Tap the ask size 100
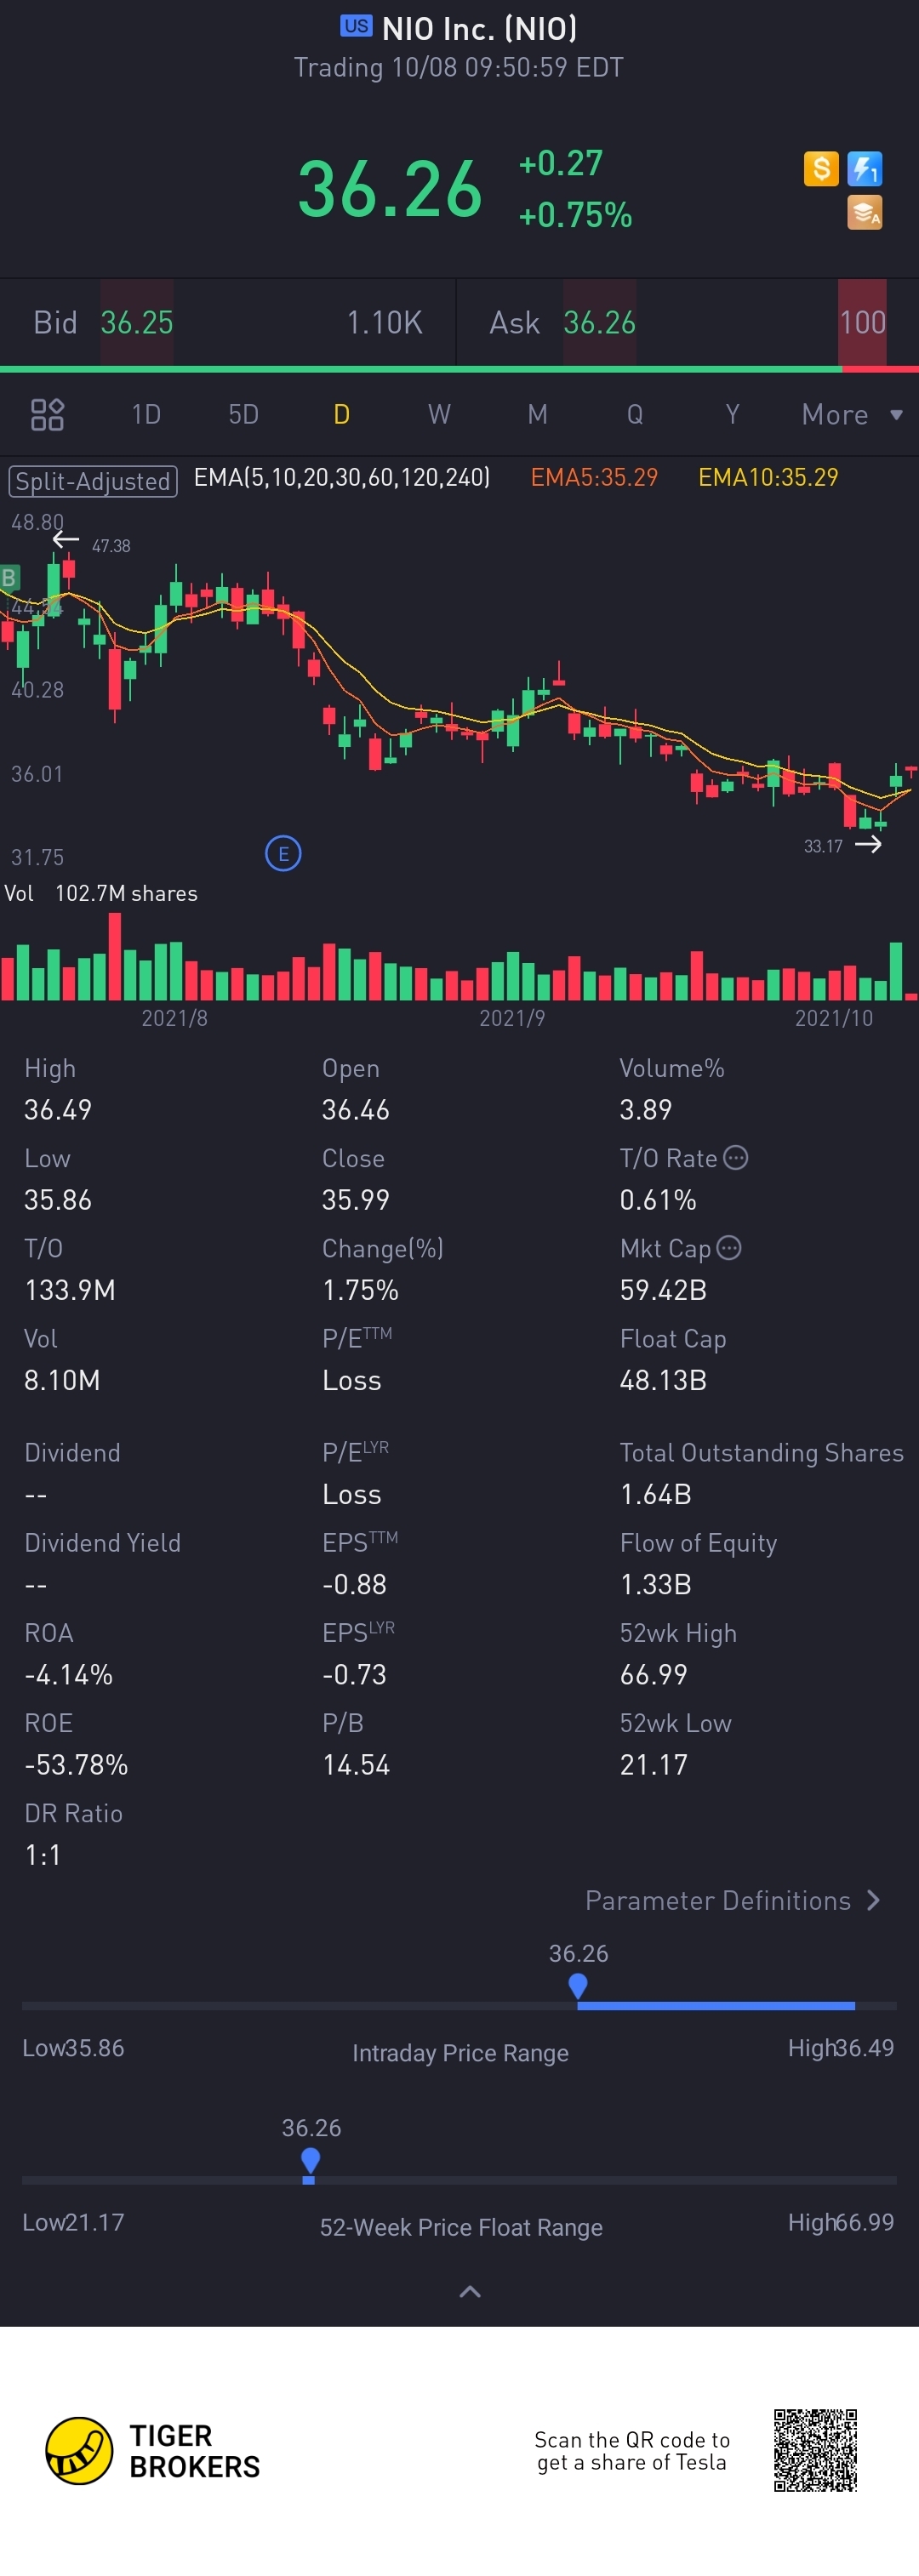919x2576 pixels. 862,323
